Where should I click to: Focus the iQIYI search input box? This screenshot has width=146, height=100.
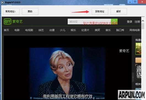(x=89, y=22)
